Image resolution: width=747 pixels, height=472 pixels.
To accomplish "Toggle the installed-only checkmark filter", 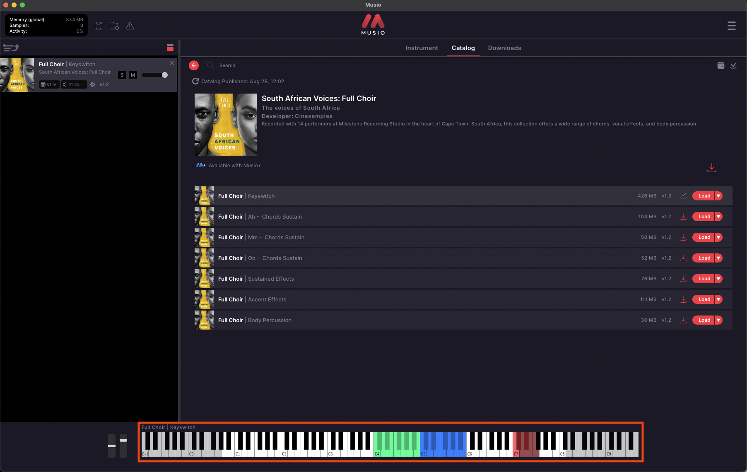I will coord(733,65).
